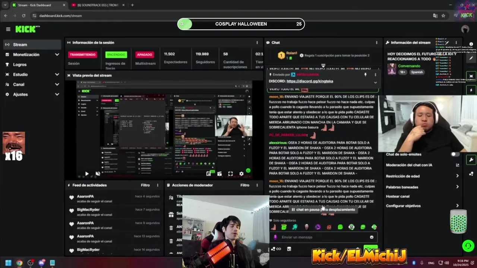This screenshot has width=477, height=268.
Task: Open Logros in the sidebar
Action: point(31,64)
